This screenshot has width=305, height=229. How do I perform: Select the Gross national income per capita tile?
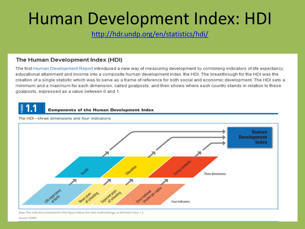(x=150, y=194)
